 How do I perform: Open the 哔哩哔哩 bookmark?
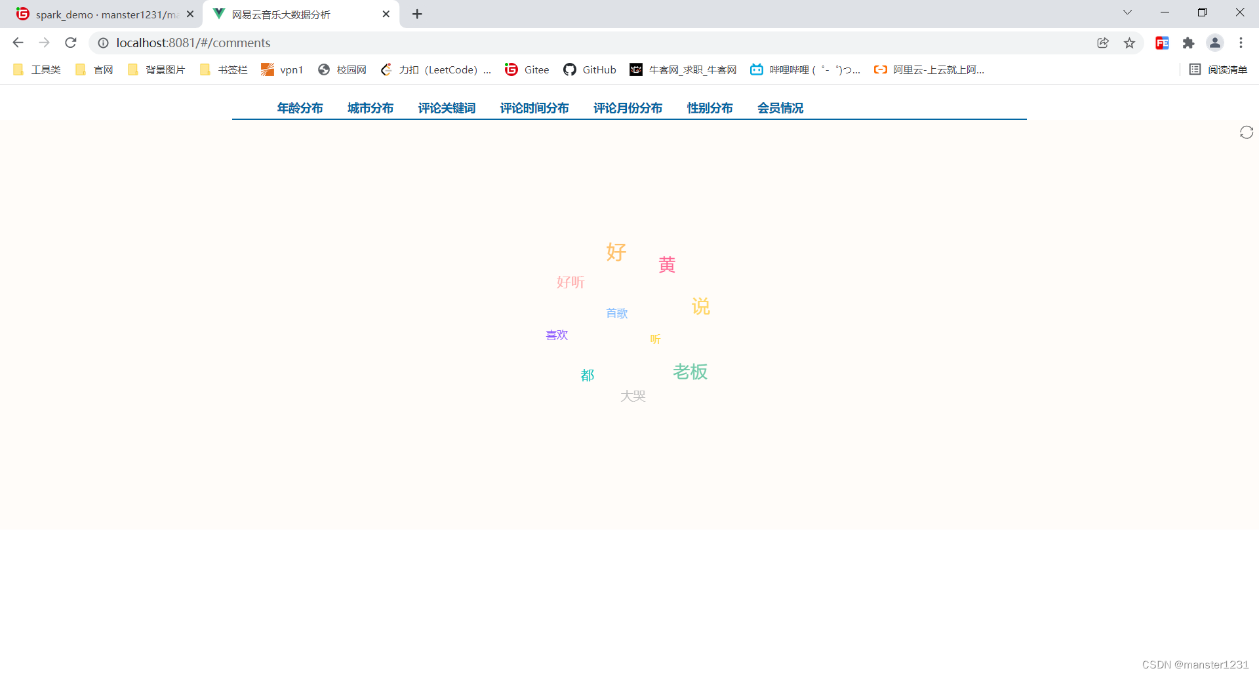click(805, 69)
